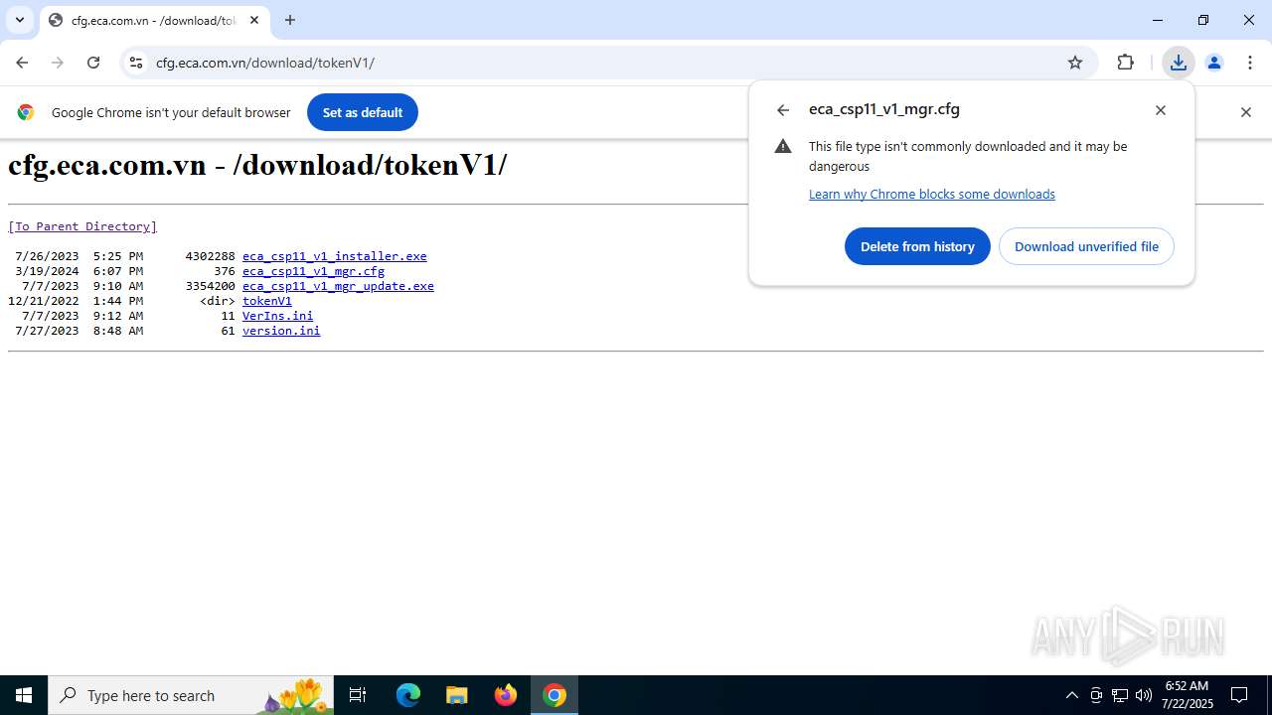Viewport: 1272px width, 715px height.
Task: Expand the tab search dropdown arrow
Action: click(x=19, y=20)
